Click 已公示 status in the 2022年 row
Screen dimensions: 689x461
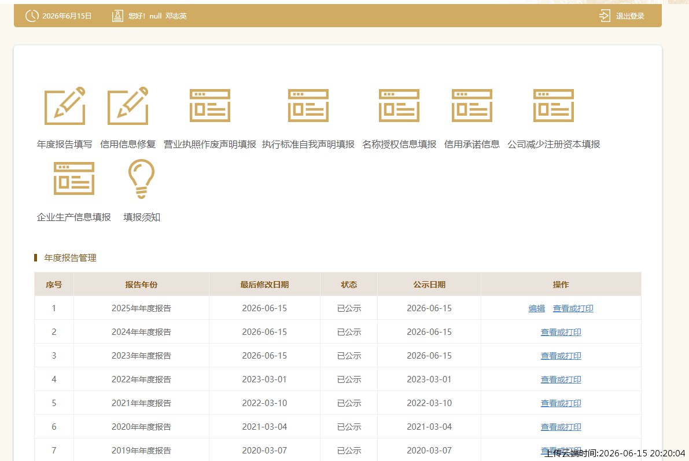click(349, 379)
